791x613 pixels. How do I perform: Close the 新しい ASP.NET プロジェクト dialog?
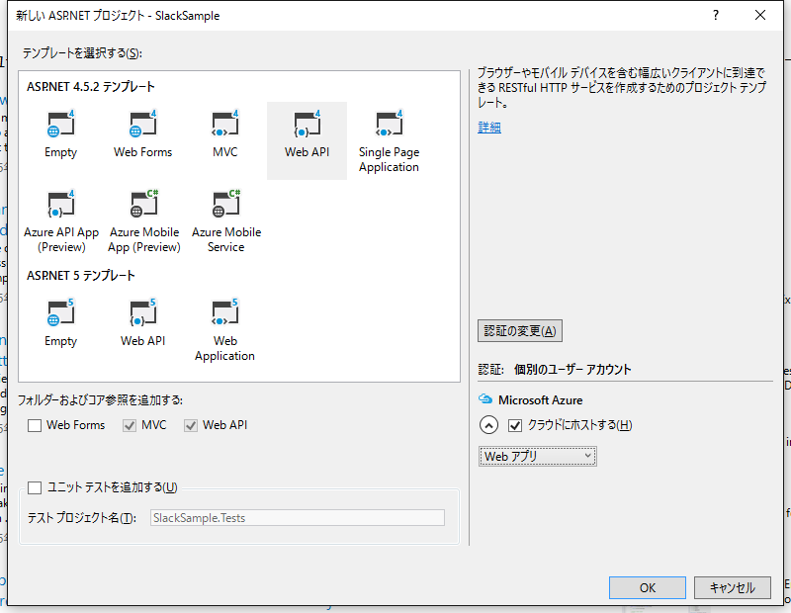pos(760,15)
